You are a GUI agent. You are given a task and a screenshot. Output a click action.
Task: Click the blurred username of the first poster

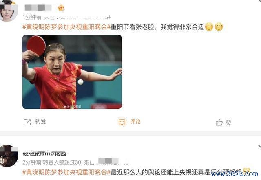click(38, 8)
